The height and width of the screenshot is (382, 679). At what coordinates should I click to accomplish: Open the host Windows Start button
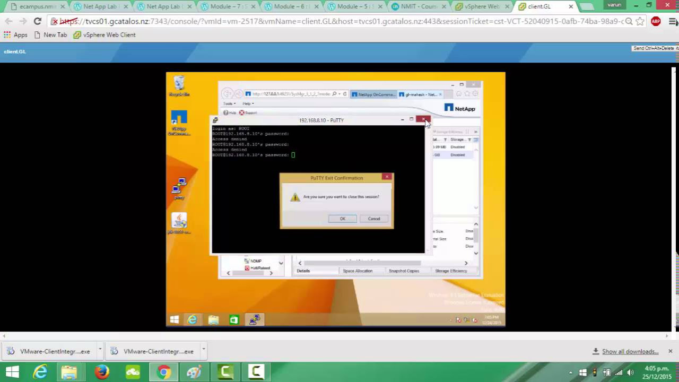pos(12,372)
